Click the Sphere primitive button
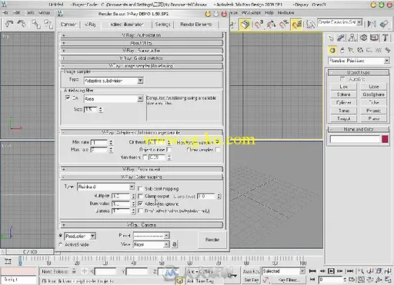 tap(343, 94)
